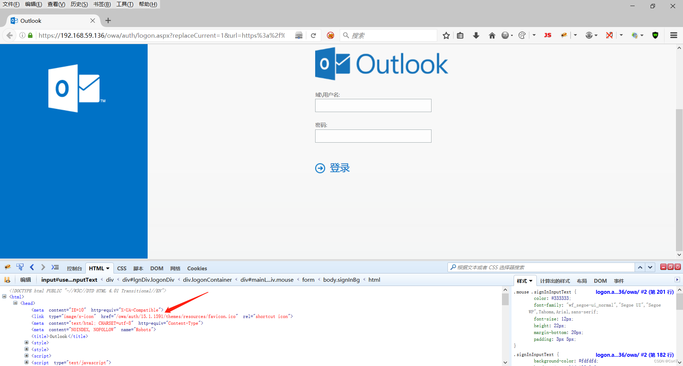Bookmark this page with the star icon
This screenshot has height=366, width=683.
pos(446,36)
